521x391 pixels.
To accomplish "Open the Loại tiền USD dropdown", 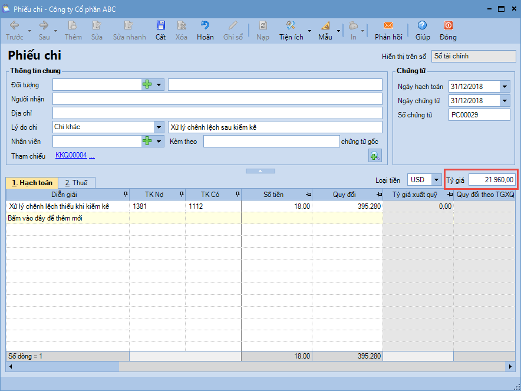I will click(436, 180).
